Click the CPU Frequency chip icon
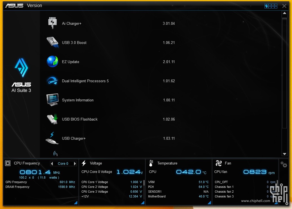This screenshot has height=209, width=292. [x=8, y=163]
